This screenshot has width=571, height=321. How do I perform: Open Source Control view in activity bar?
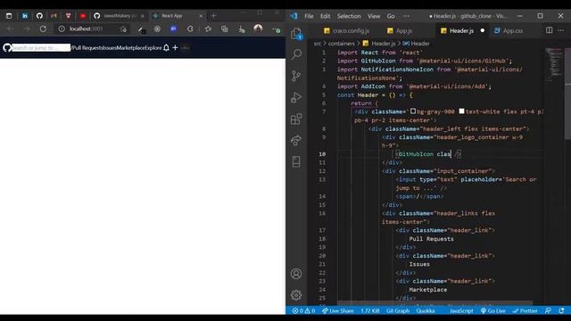coord(296,76)
